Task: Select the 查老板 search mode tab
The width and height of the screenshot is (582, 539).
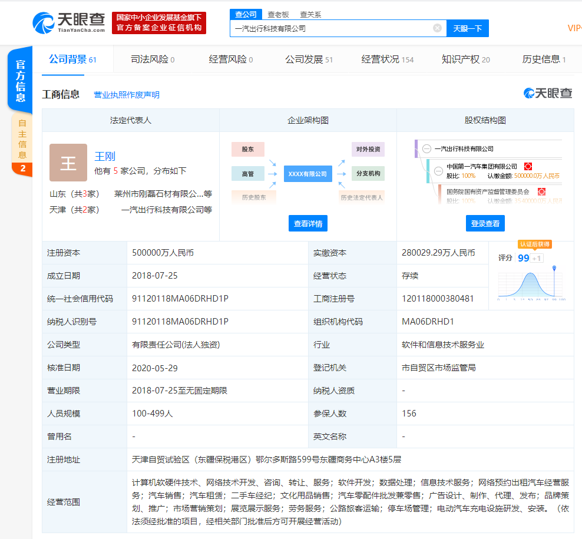Action: click(278, 14)
